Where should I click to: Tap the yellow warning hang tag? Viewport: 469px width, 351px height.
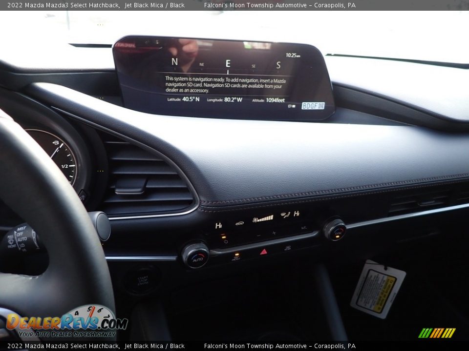378,289
